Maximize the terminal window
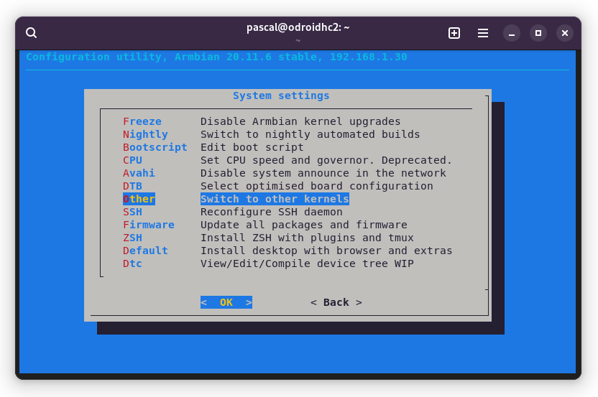Screen dimensions: 598x397 [x=538, y=33]
